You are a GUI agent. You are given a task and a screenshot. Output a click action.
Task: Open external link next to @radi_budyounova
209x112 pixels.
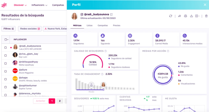coord(111,14)
